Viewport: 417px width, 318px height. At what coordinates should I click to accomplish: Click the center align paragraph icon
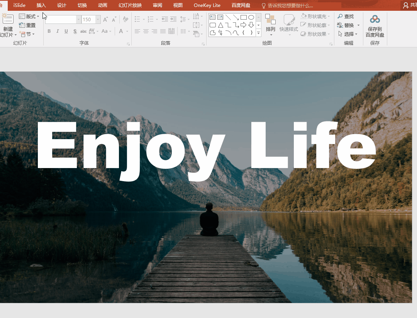pos(146,31)
